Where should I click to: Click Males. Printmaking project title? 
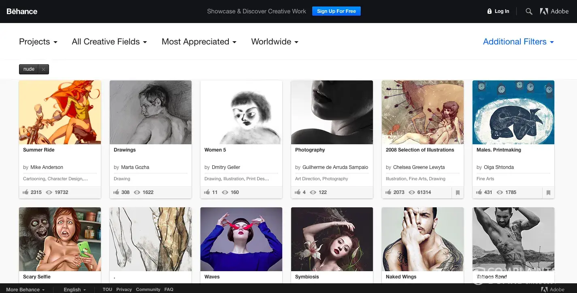(x=499, y=150)
